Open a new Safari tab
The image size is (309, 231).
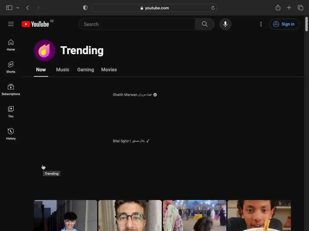[289, 8]
